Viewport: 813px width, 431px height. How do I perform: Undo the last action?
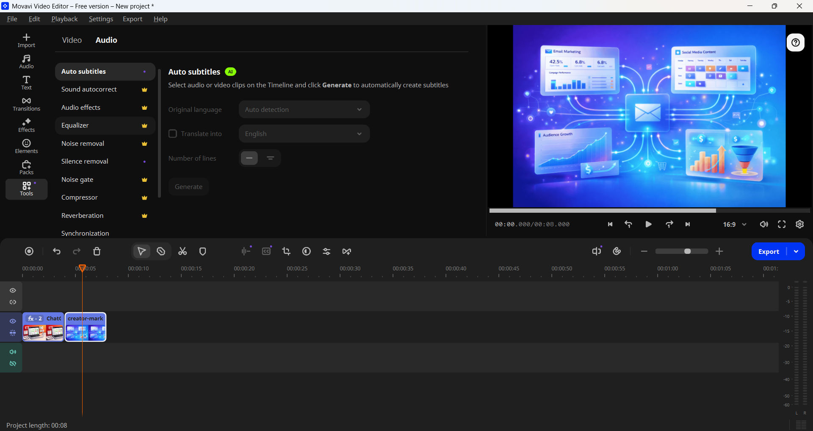(57, 251)
